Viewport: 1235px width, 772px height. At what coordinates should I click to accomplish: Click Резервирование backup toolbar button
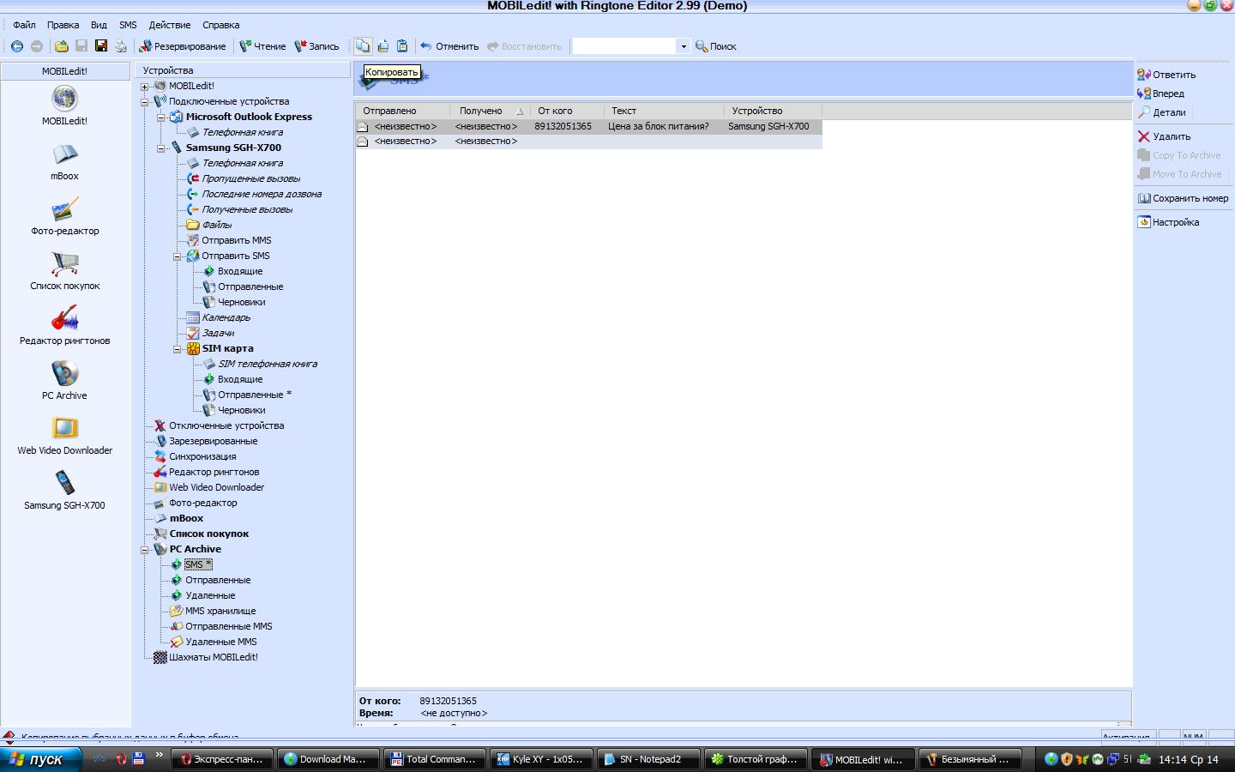coord(183,46)
